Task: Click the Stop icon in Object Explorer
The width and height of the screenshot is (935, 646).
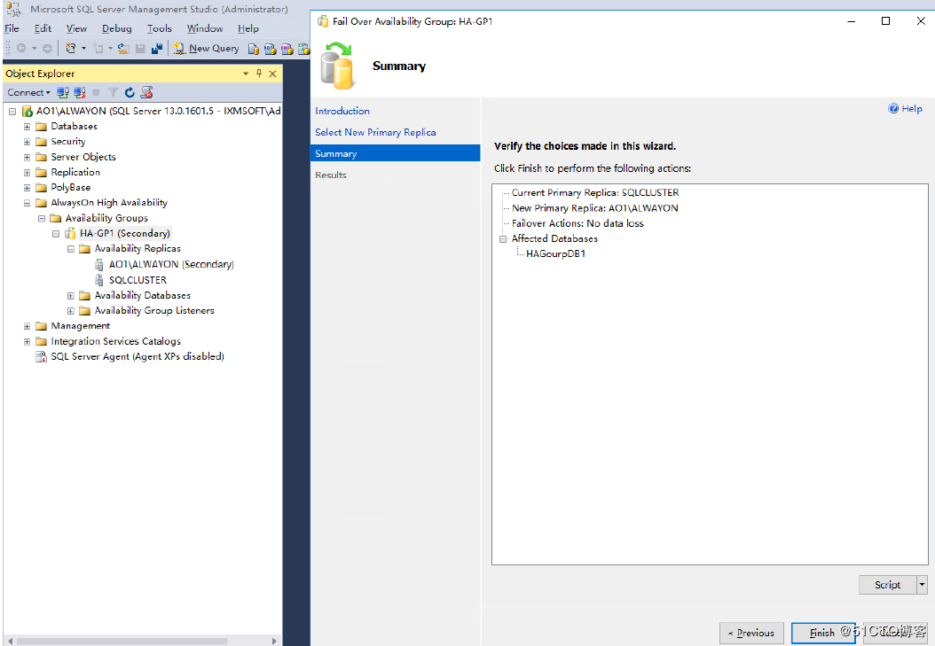Action: [96, 92]
